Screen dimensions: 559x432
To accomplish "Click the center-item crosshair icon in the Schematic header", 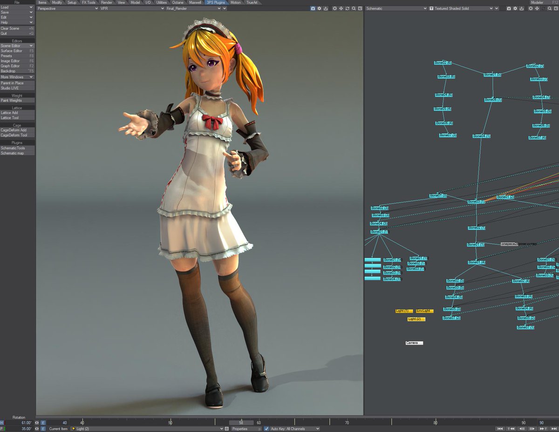I will point(531,8).
